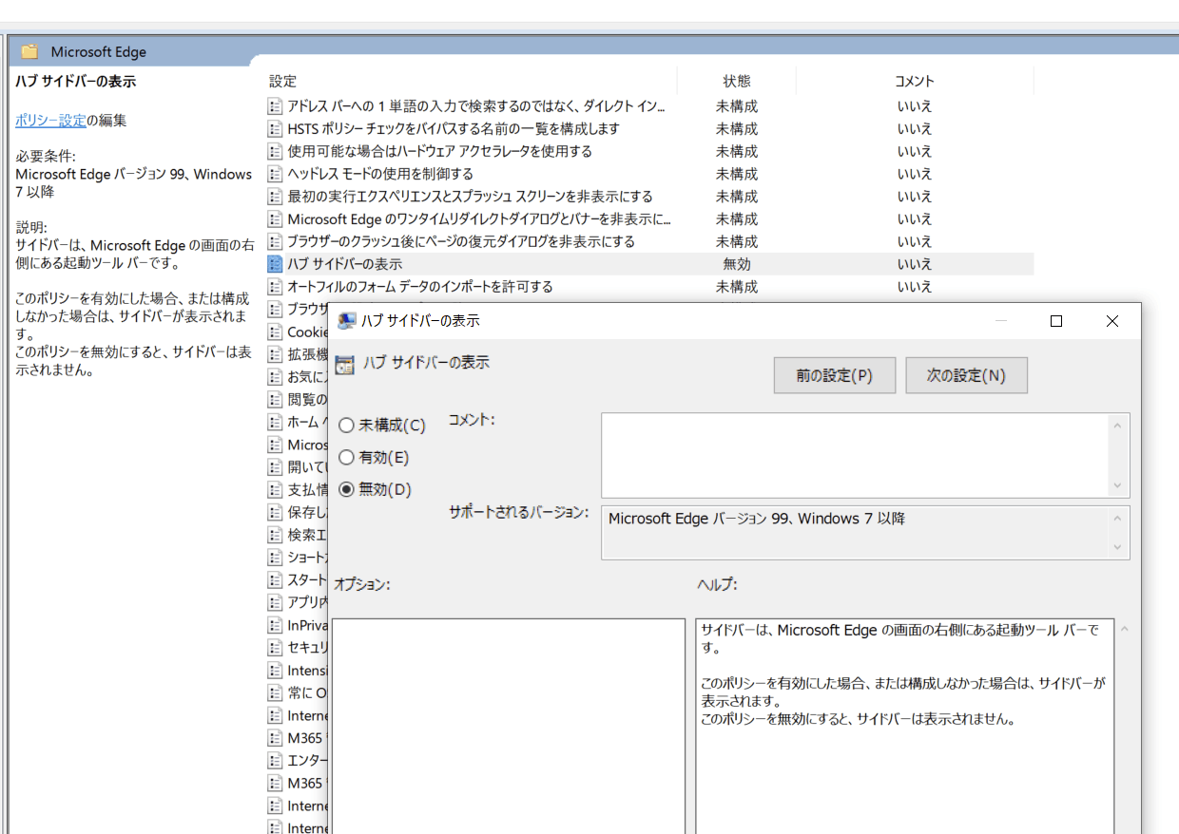Click icon next to ヘッドレス モード policy
Image resolution: width=1179 pixels, height=834 pixels.
(x=276, y=174)
